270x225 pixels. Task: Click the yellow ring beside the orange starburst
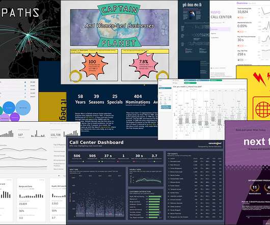pyautogui.click(x=75, y=76)
